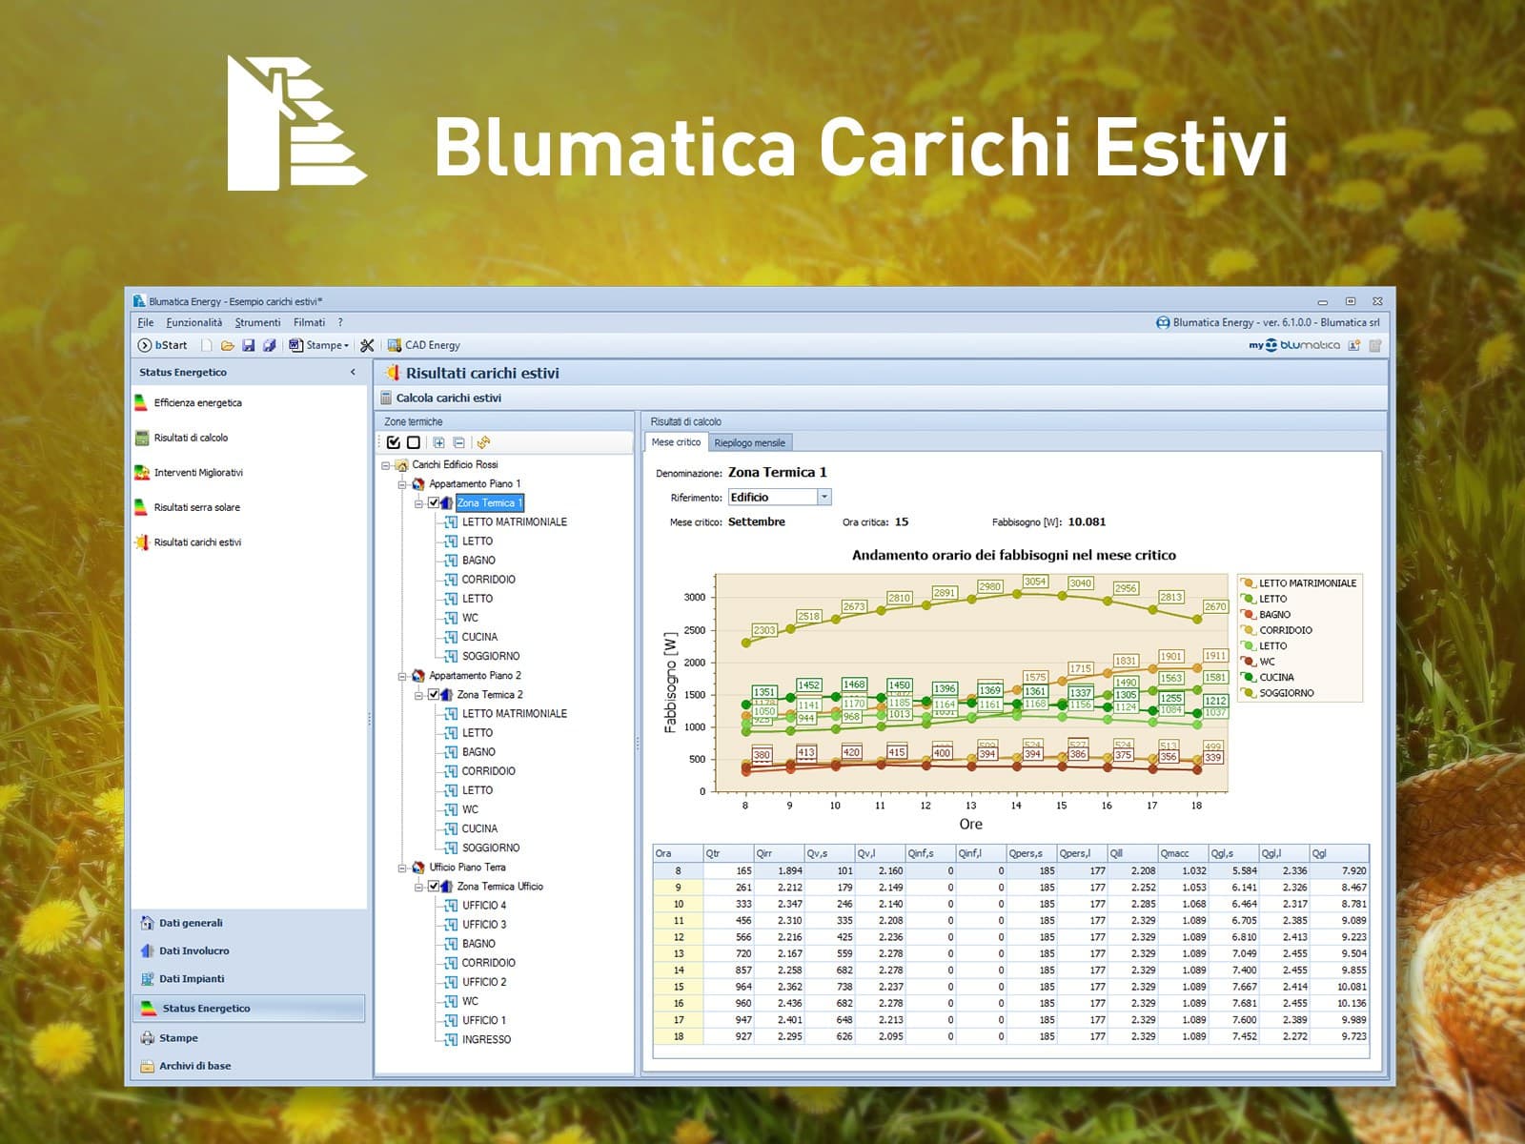Collapse the Ufficio Piano Terra node

tap(403, 868)
